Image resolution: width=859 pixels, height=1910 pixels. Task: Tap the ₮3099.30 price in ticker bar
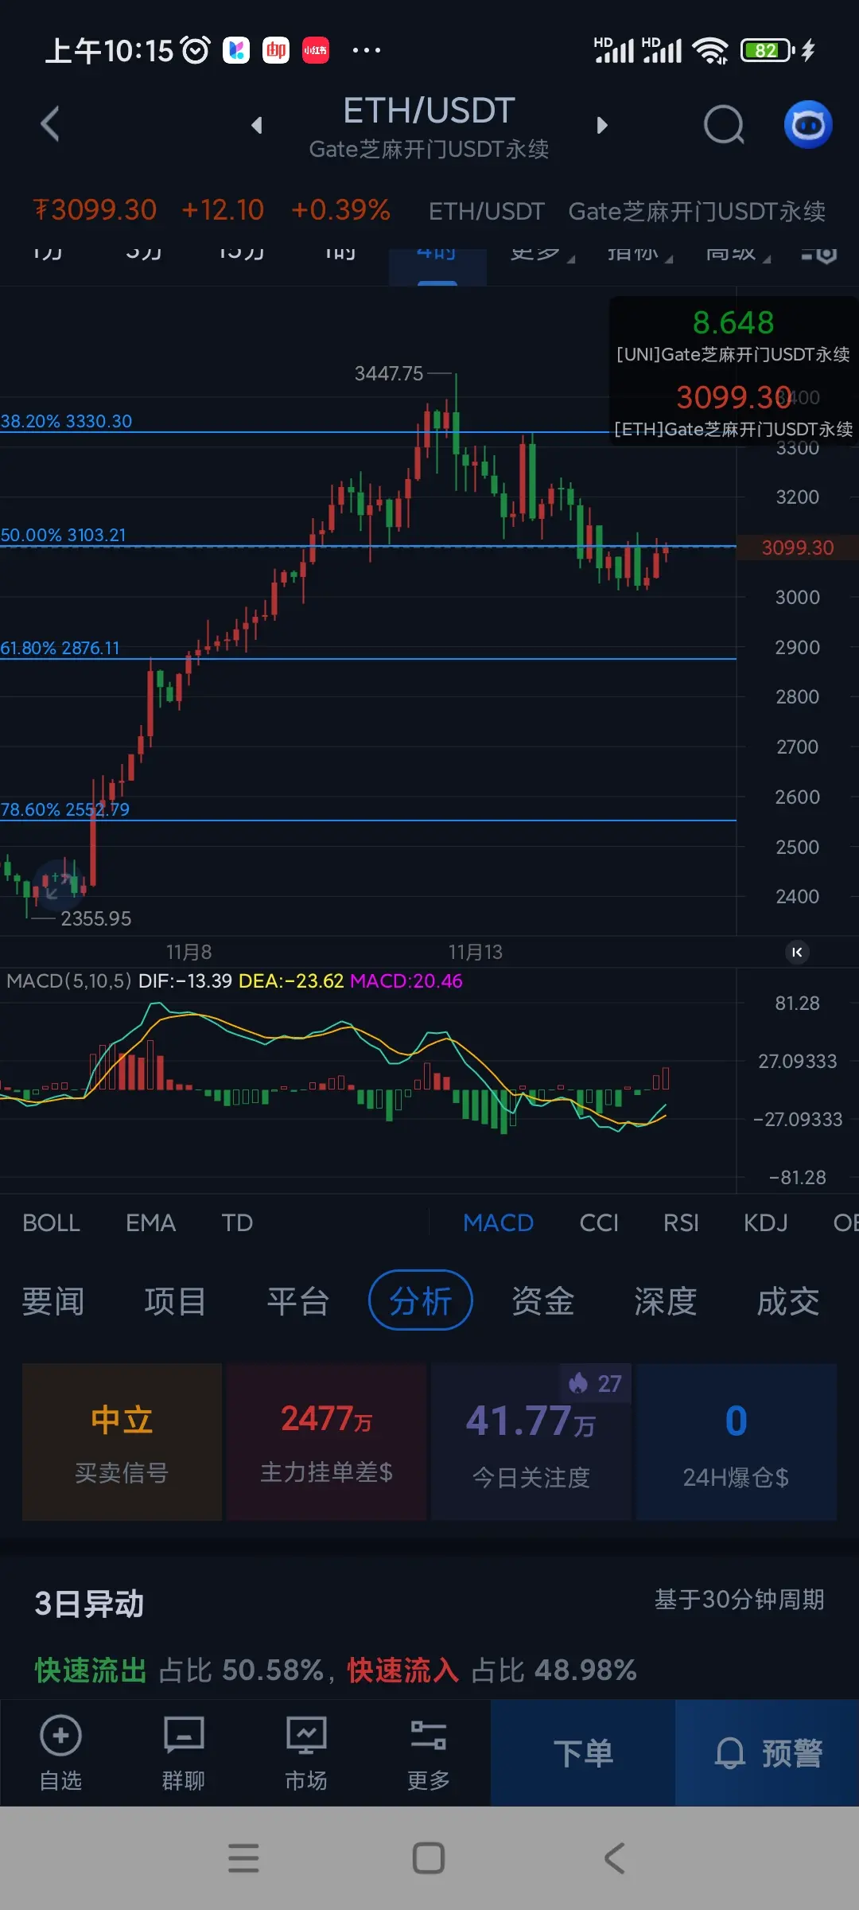(95, 210)
